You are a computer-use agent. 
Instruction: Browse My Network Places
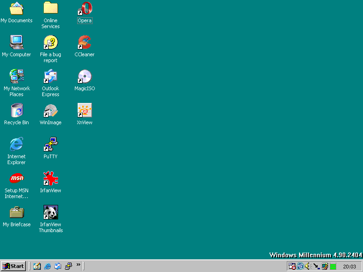(16, 77)
